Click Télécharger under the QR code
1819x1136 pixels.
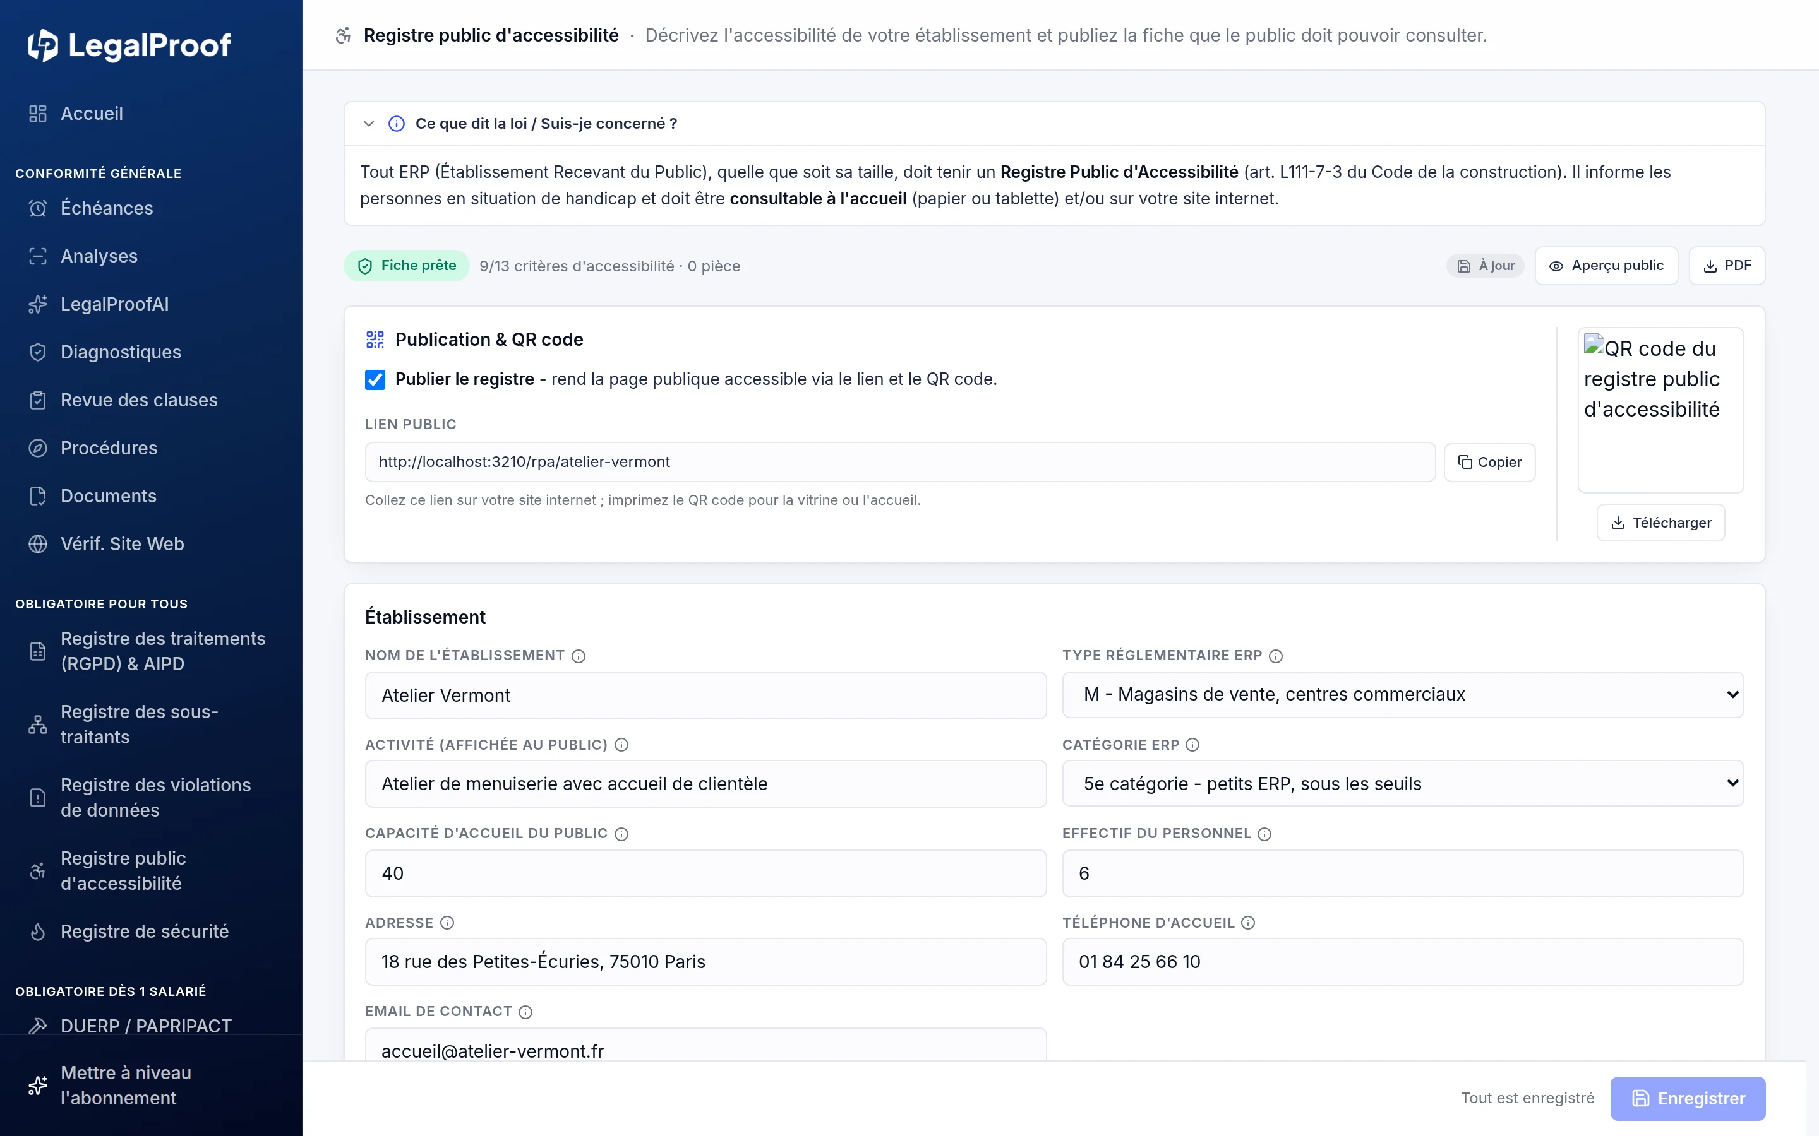1660,523
